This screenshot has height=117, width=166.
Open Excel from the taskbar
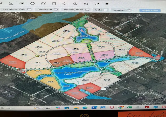[130, 107]
